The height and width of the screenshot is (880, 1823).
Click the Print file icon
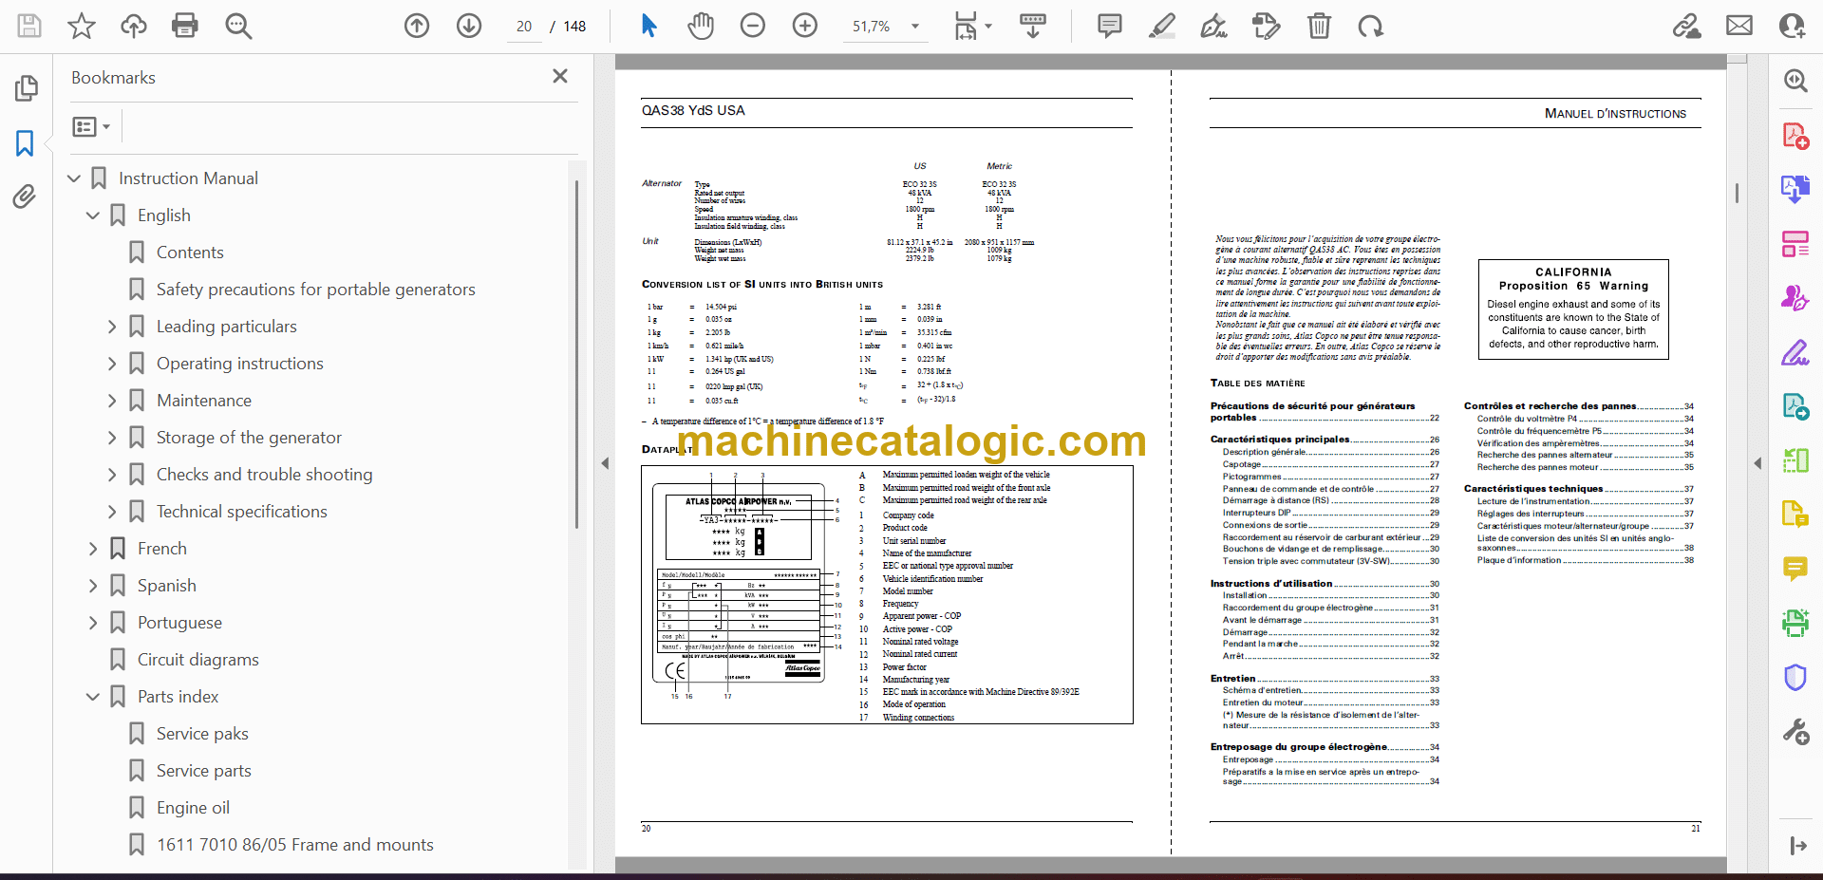(184, 26)
